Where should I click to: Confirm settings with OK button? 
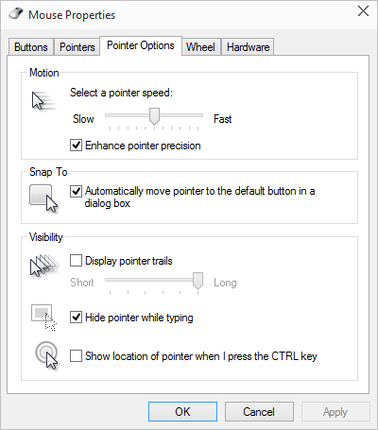coord(182,411)
